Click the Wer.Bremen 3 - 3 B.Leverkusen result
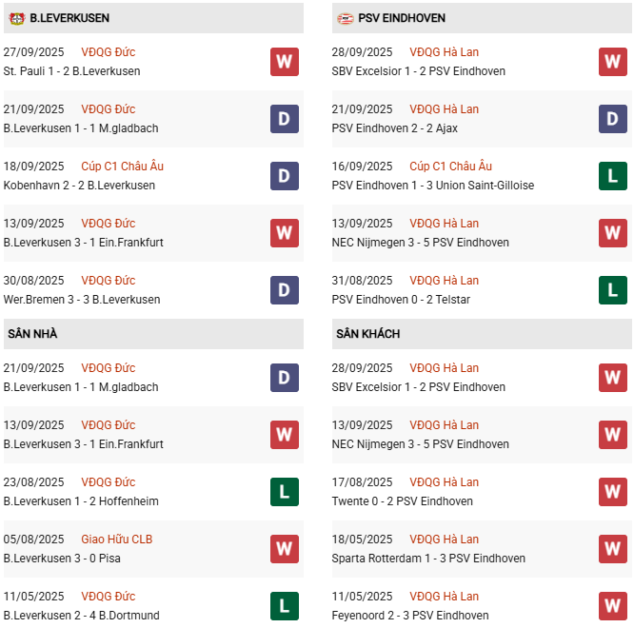Viewport: 634px width, 628px height. 82,300
